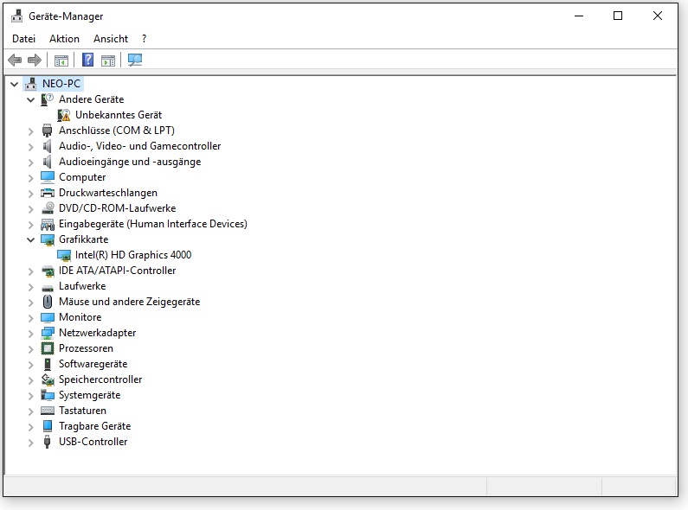
Task: Select the Druckwarteschlangen label
Action: 108,193
